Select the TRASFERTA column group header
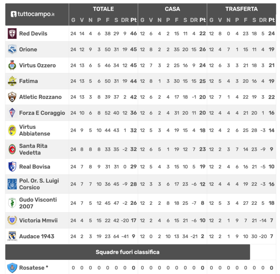Image resolution: width=280 pixels, height=274 pixels. pos(241,9)
